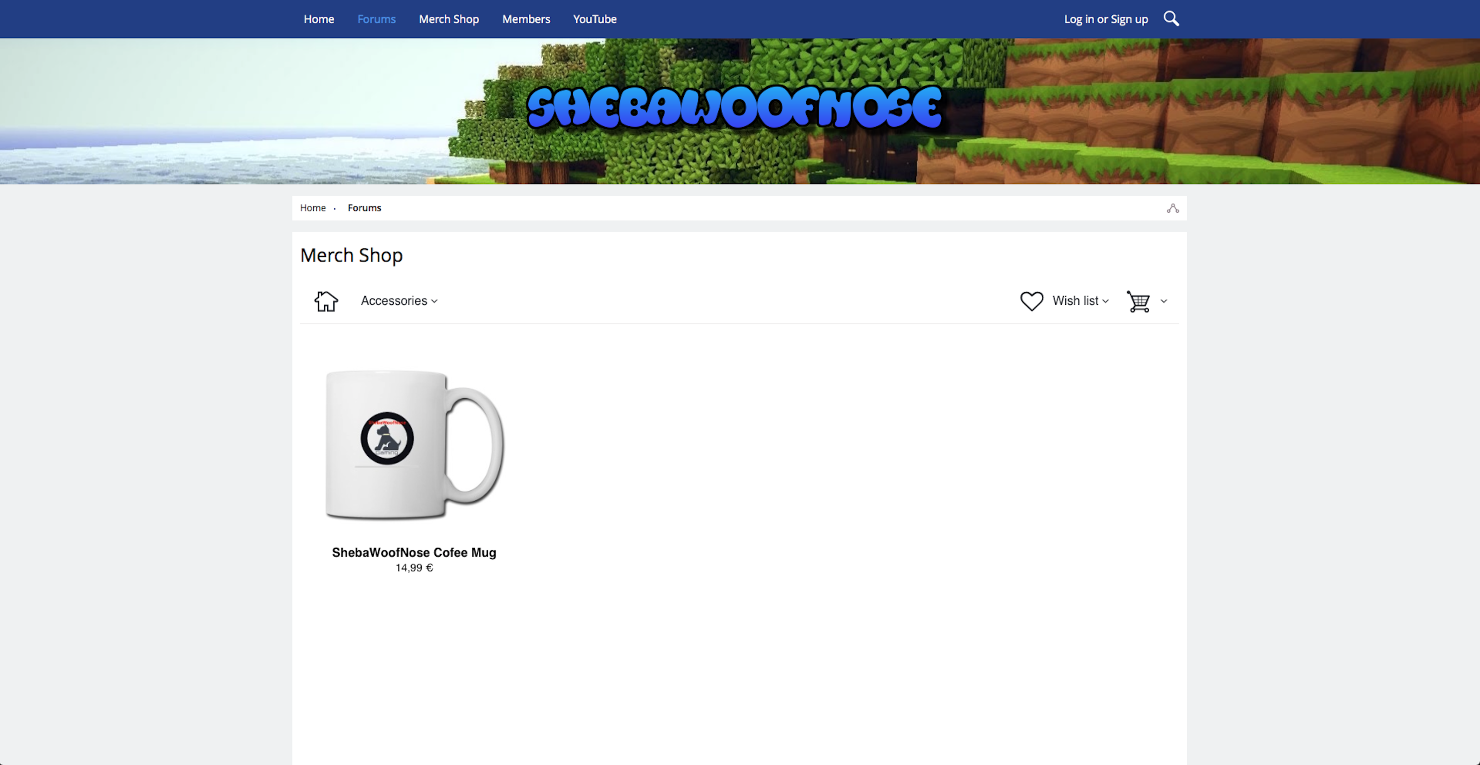This screenshot has width=1480, height=765.
Task: Go to Home in top navigation
Action: click(319, 19)
